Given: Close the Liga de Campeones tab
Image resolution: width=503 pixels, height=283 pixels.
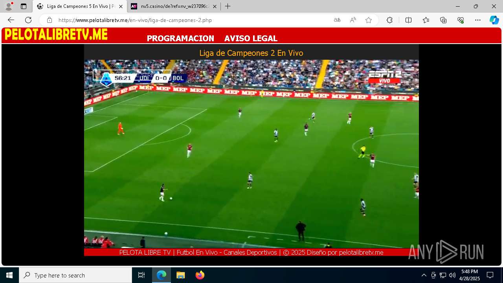Looking at the screenshot, I should pos(121,6).
